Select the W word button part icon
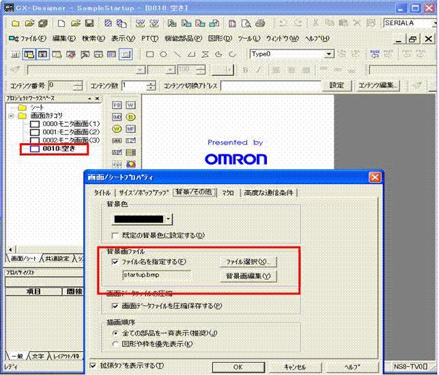 (130, 105)
